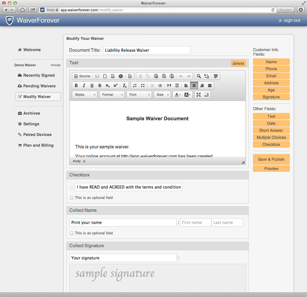The height and width of the screenshot is (297, 307).
Task: Click the Select All icon
Action: click(x=216, y=76)
